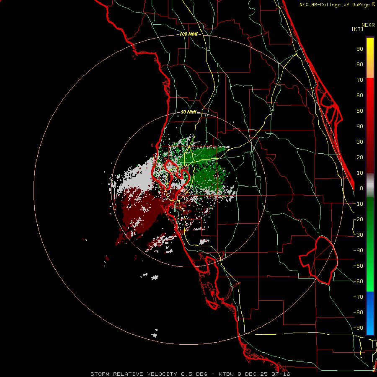Click the "-60" scale value

click(358, 281)
